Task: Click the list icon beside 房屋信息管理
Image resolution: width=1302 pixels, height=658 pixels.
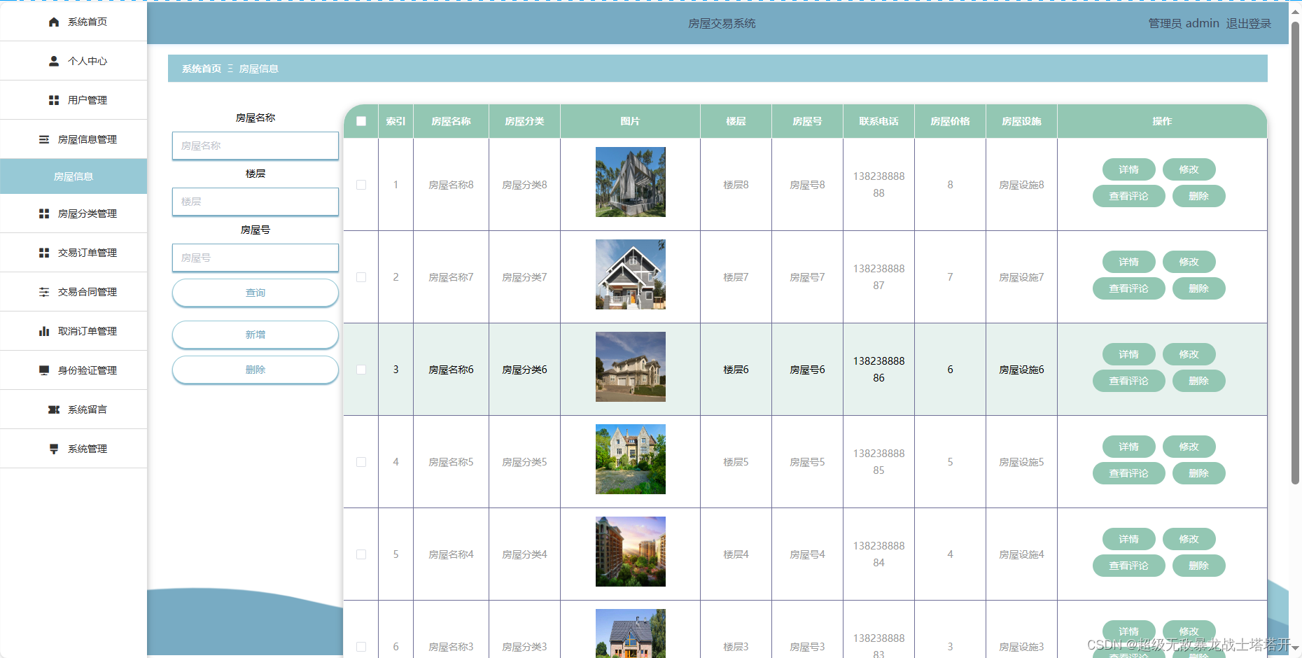Action: [x=44, y=139]
